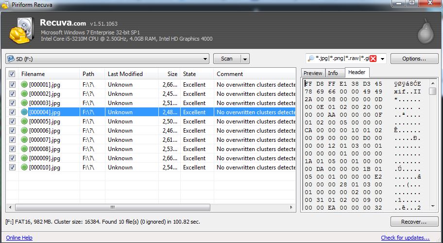The image size is (443, 243).
Task: Switch to the Info tab
Action: pyautogui.click(x=333, y=73)
